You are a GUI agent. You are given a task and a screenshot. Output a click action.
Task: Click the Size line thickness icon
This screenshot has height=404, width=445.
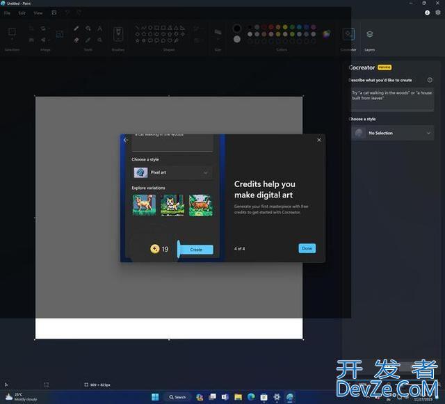click(218, 32)
